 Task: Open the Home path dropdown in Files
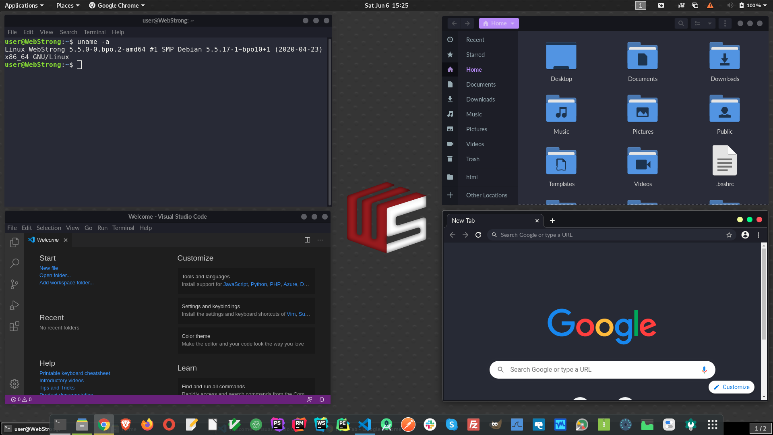[499, 23]
